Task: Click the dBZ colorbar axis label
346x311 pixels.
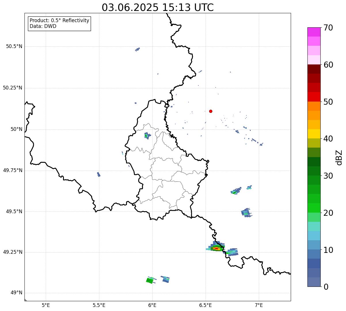Action: click(x=339, y=157)
